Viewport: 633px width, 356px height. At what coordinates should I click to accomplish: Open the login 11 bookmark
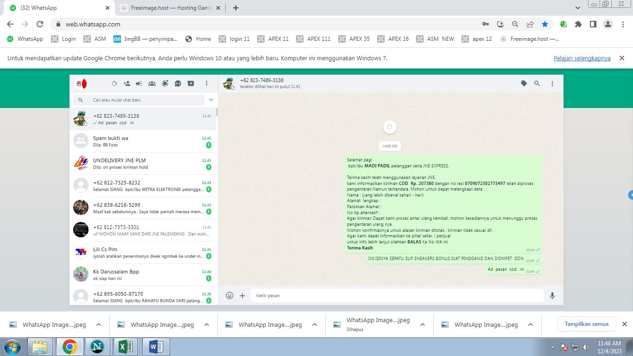pos(234,39)
